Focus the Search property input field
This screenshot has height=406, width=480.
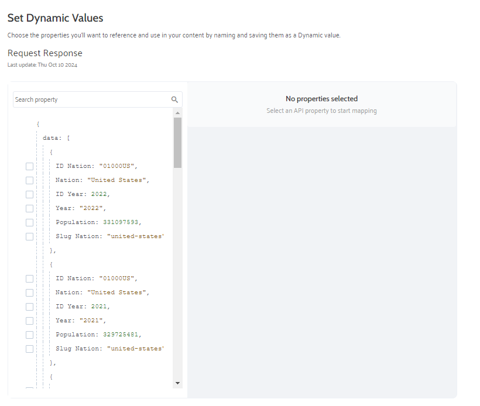91,99
